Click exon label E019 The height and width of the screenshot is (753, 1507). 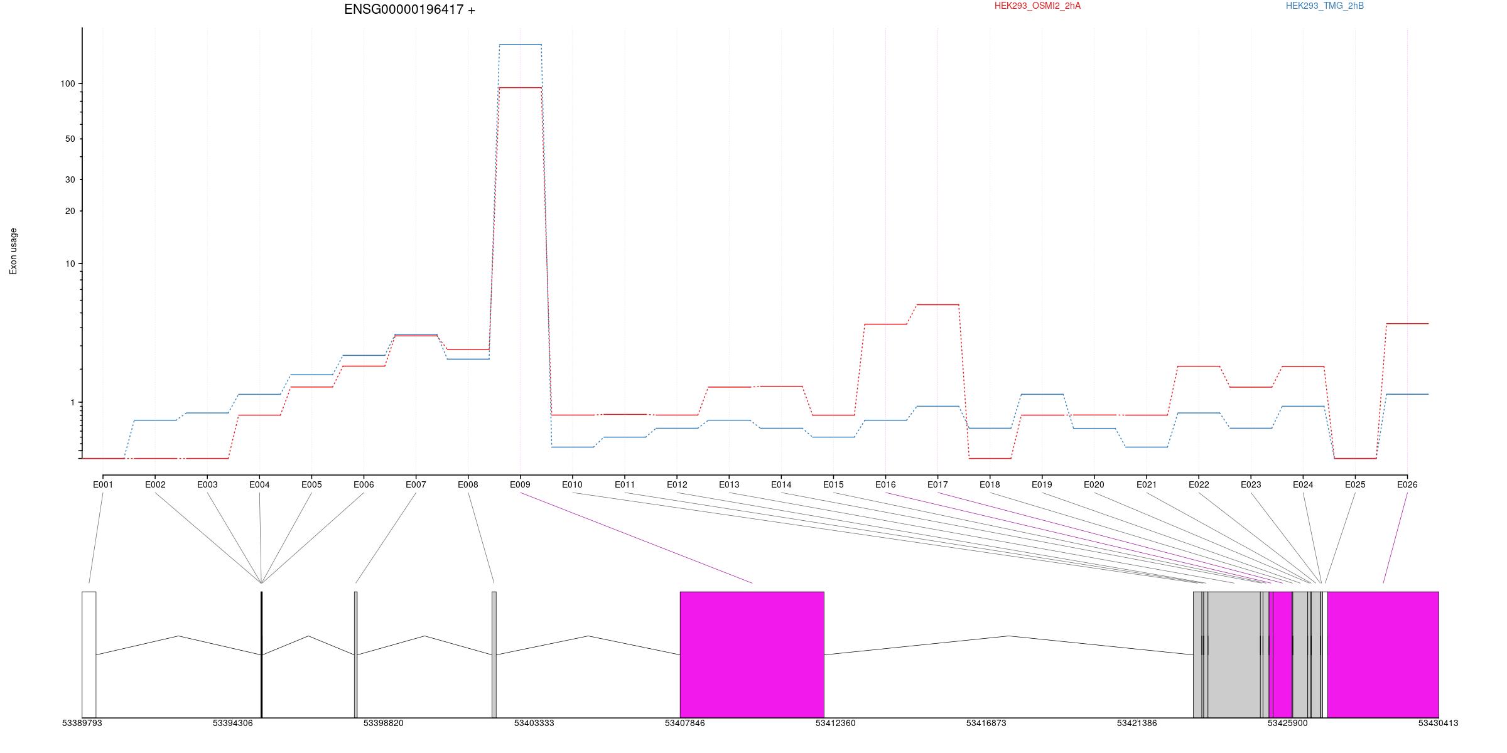[x=1042, y=484]
